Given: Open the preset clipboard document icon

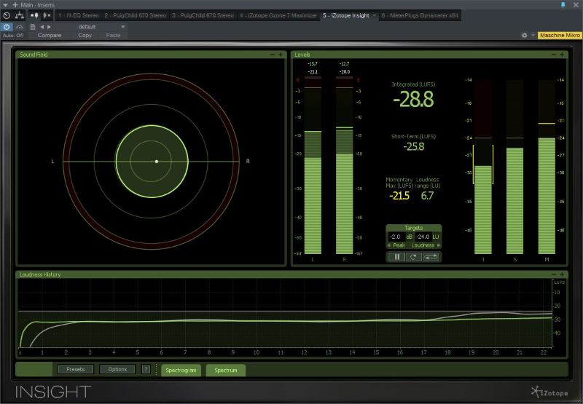Looking at the screenshot, I should click(33, 27).
